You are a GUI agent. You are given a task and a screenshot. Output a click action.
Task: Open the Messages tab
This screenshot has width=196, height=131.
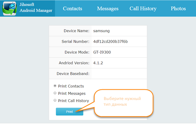pyautogui.click(x=108, y=9)
